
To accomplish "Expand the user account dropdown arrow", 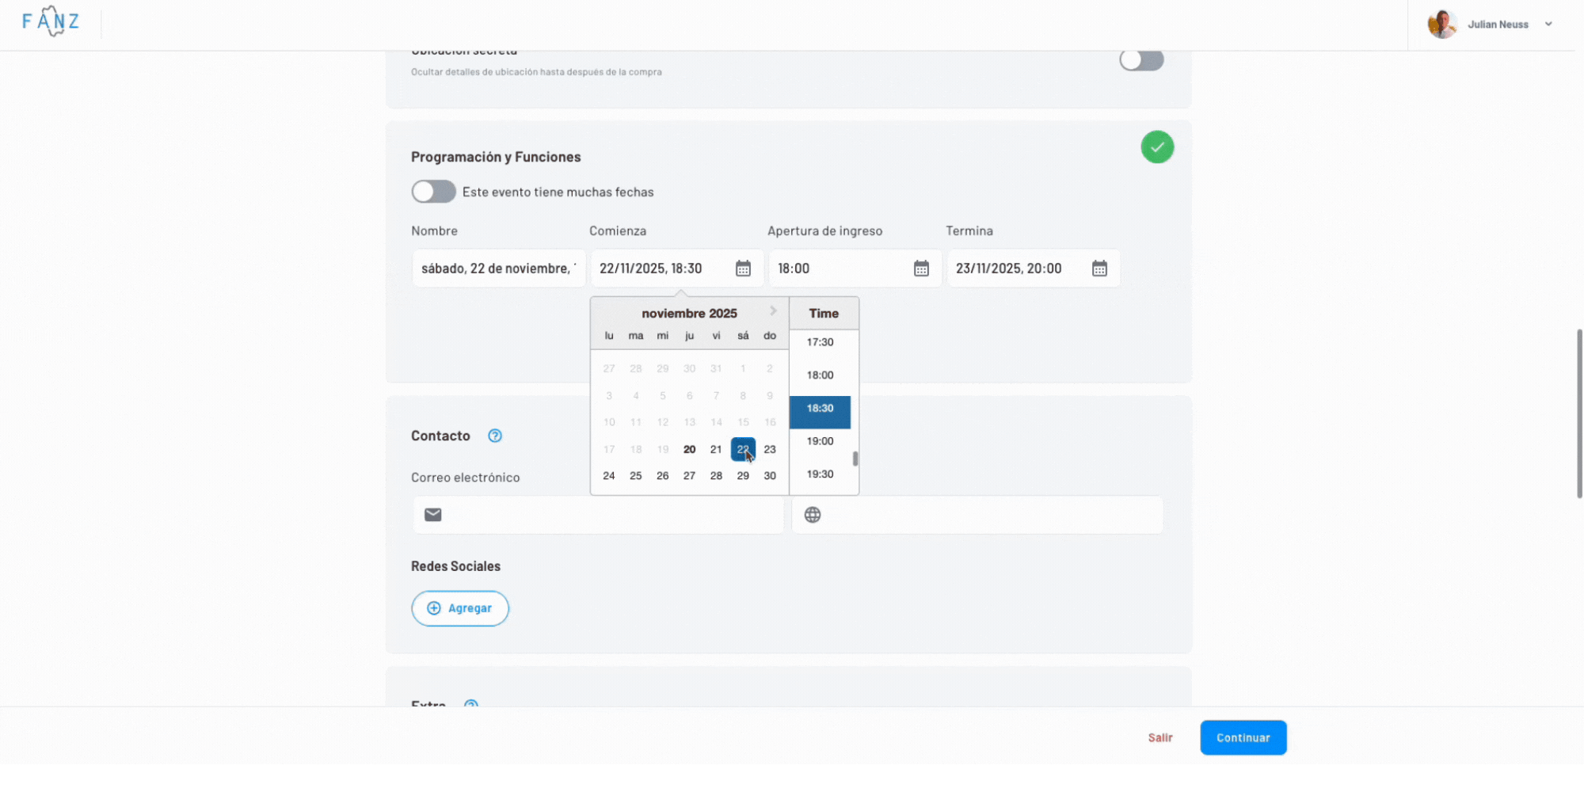I will coord(1548,25).
